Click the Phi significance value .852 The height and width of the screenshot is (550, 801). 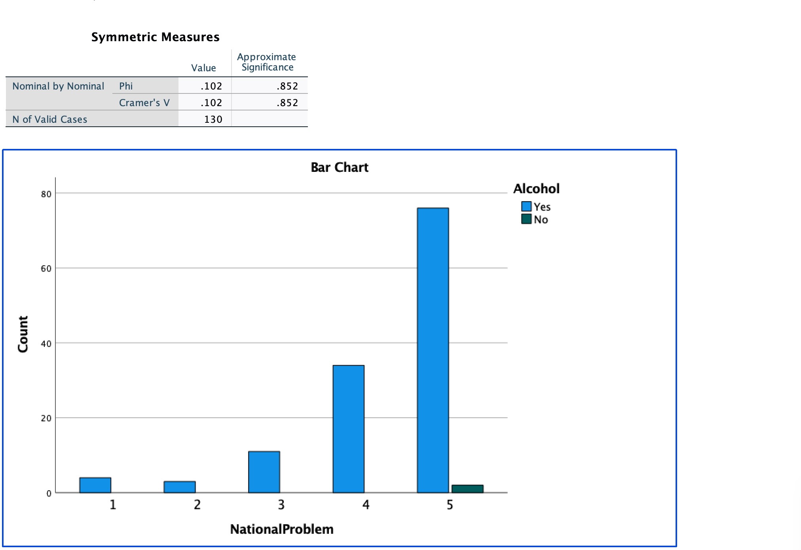pyautogui.click(x=287, y=86)
